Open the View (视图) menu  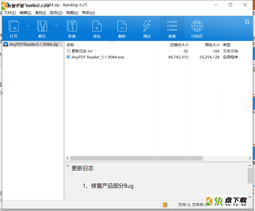click(72, 13)
